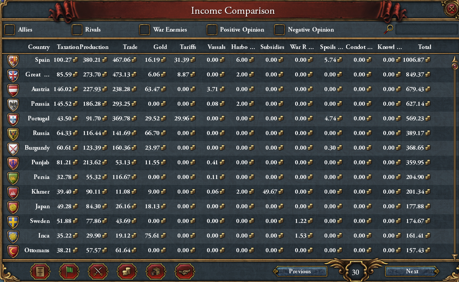Click the scrollbar up arrow
Screen dimensions: 459x282
click(454, 59)
